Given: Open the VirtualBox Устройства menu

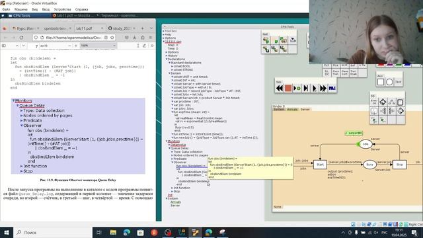Looking at the screenshot, I should pyautogui.click(x=62, y=9).
